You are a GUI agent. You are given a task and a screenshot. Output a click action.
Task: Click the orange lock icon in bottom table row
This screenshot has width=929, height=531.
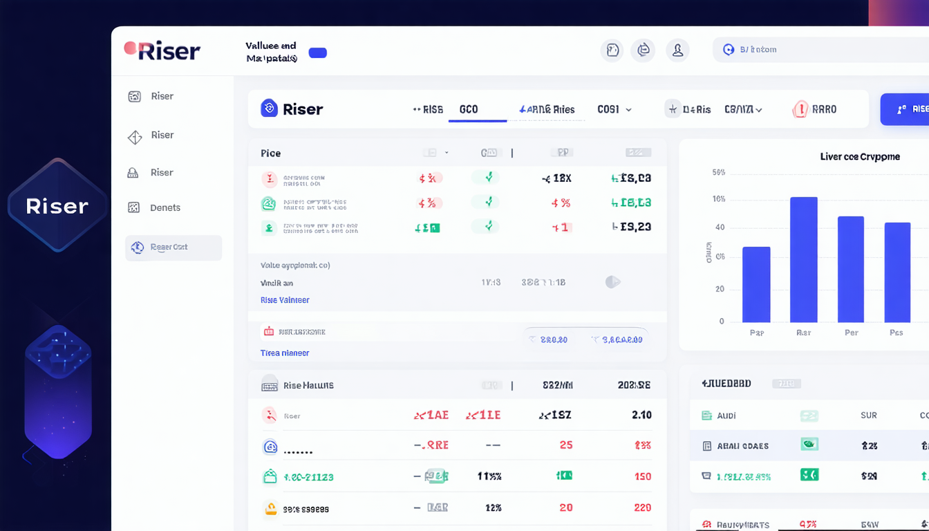pos(270,508)
